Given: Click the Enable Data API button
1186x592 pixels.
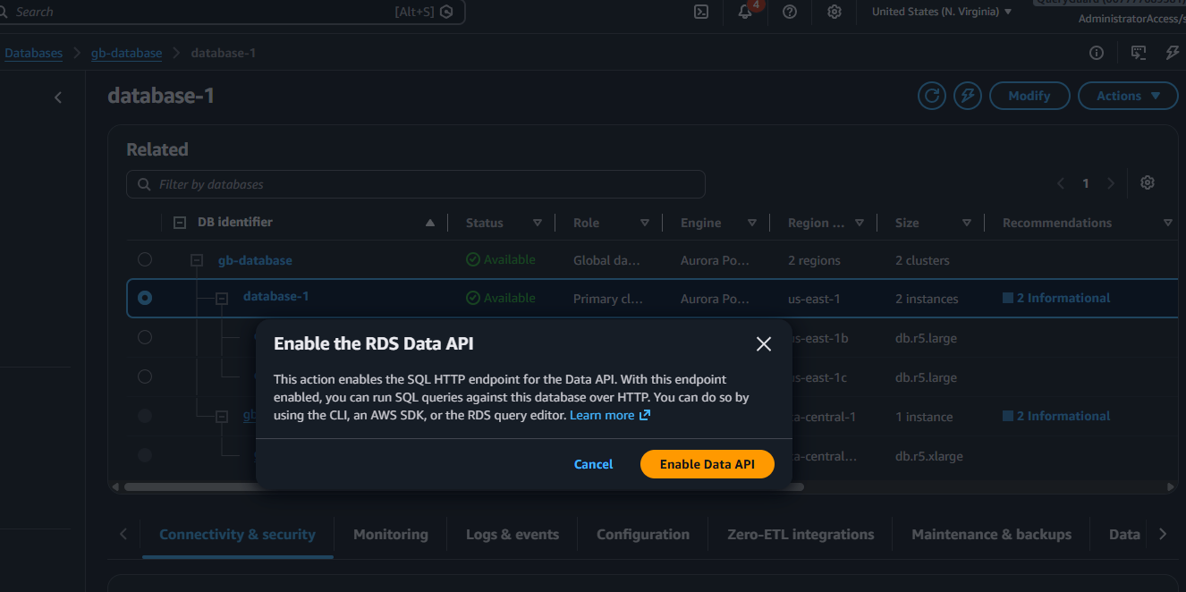Looking at the screenshot, I should pos(707,464).
